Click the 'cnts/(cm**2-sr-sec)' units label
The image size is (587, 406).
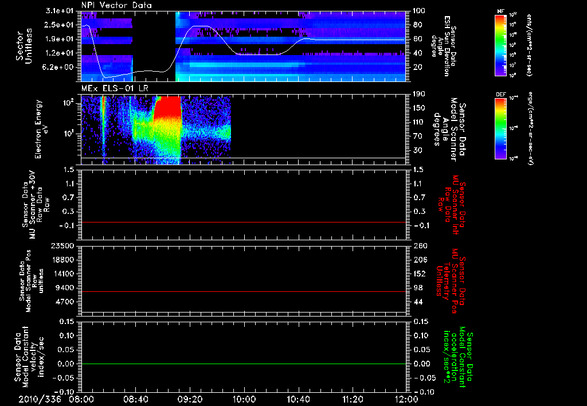coord(529,45)
